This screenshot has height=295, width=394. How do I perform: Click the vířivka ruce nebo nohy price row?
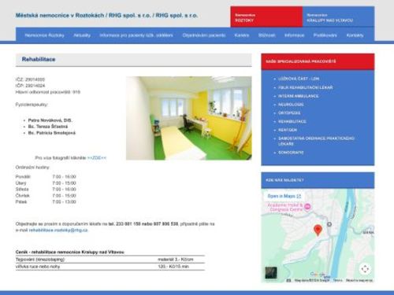point(110,267)
